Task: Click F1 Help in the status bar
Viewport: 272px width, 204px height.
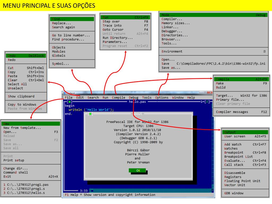Action: coord(71,195)
